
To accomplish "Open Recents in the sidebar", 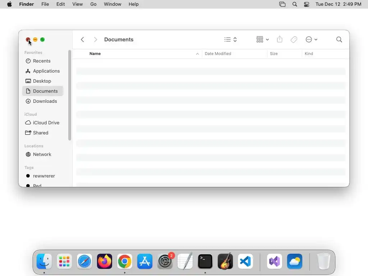I will coord(43,61).
